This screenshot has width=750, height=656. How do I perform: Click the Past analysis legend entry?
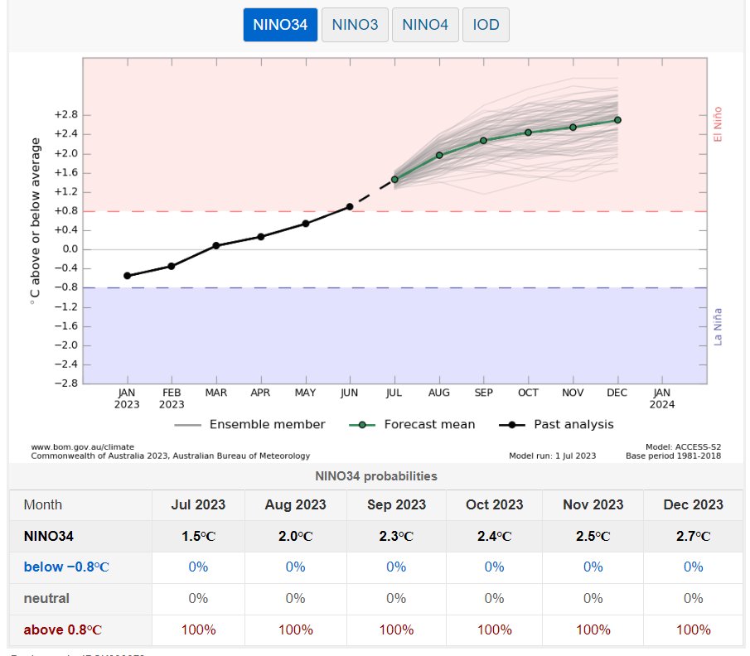click(x=556, y=425)
